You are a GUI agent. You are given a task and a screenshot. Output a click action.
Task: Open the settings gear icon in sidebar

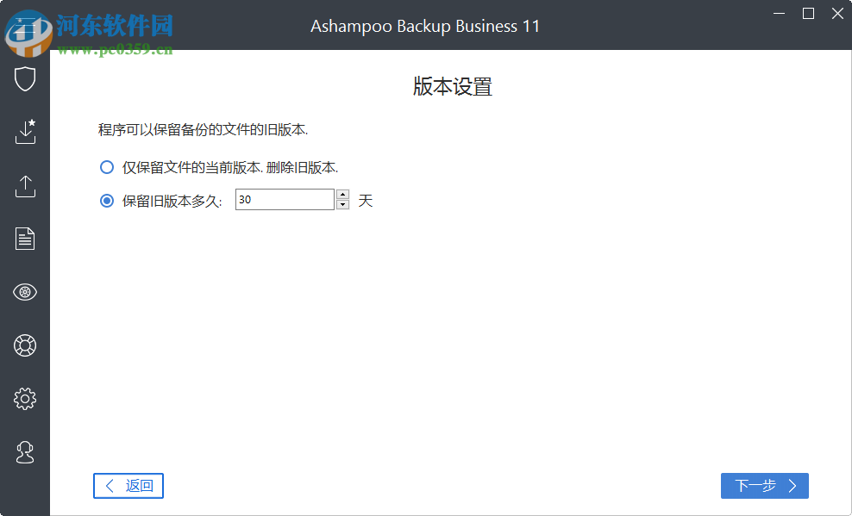pyautogui.click(x=25, y=399)
